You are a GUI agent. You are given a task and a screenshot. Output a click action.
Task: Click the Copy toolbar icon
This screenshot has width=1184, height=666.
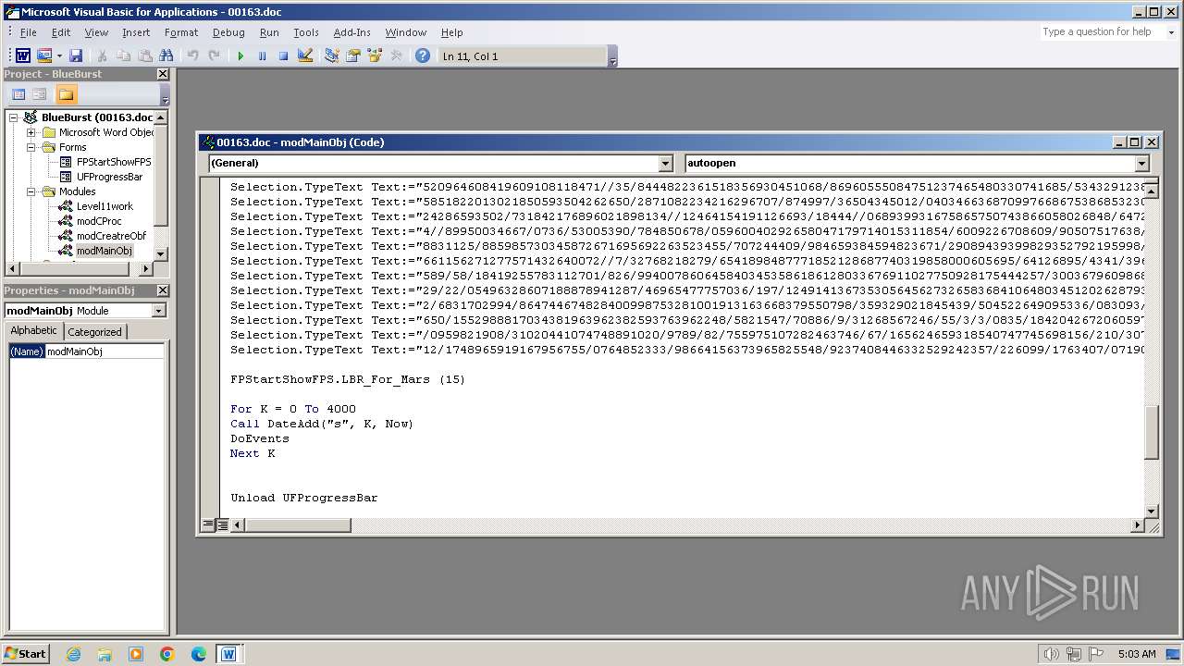click(x=124, y=56)
